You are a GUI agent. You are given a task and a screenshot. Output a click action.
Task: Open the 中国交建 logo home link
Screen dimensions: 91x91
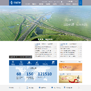(15, 3)
